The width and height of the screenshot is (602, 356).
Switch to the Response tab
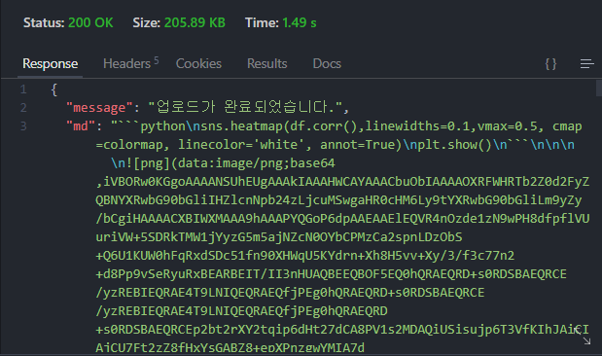coord(50,64)
